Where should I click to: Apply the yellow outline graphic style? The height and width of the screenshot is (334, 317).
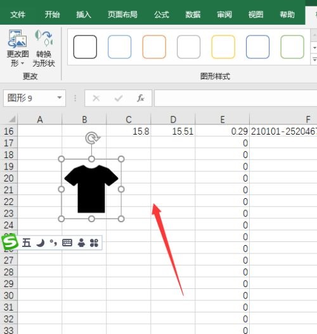tap(223, 47)
